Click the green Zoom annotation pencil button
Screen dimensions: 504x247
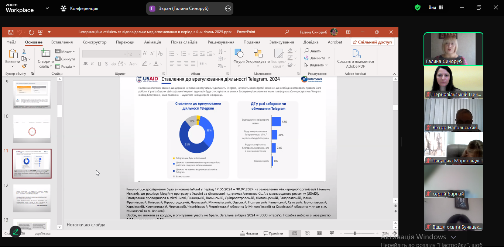coord(16,232)
